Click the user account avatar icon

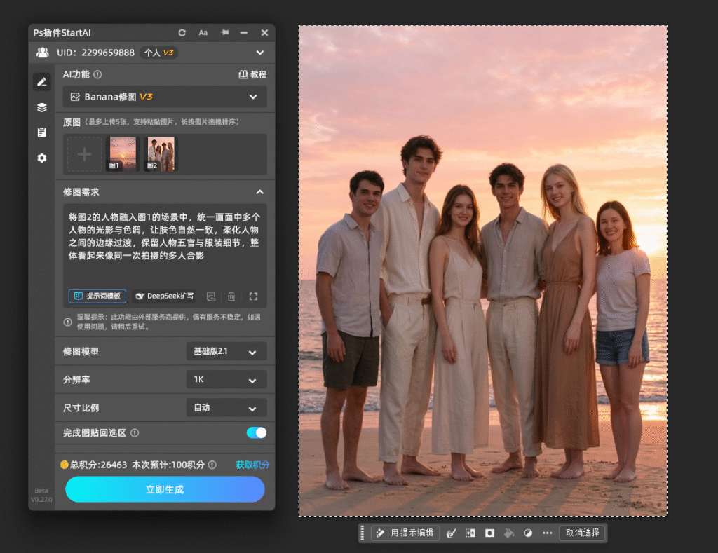click(43, 53)
